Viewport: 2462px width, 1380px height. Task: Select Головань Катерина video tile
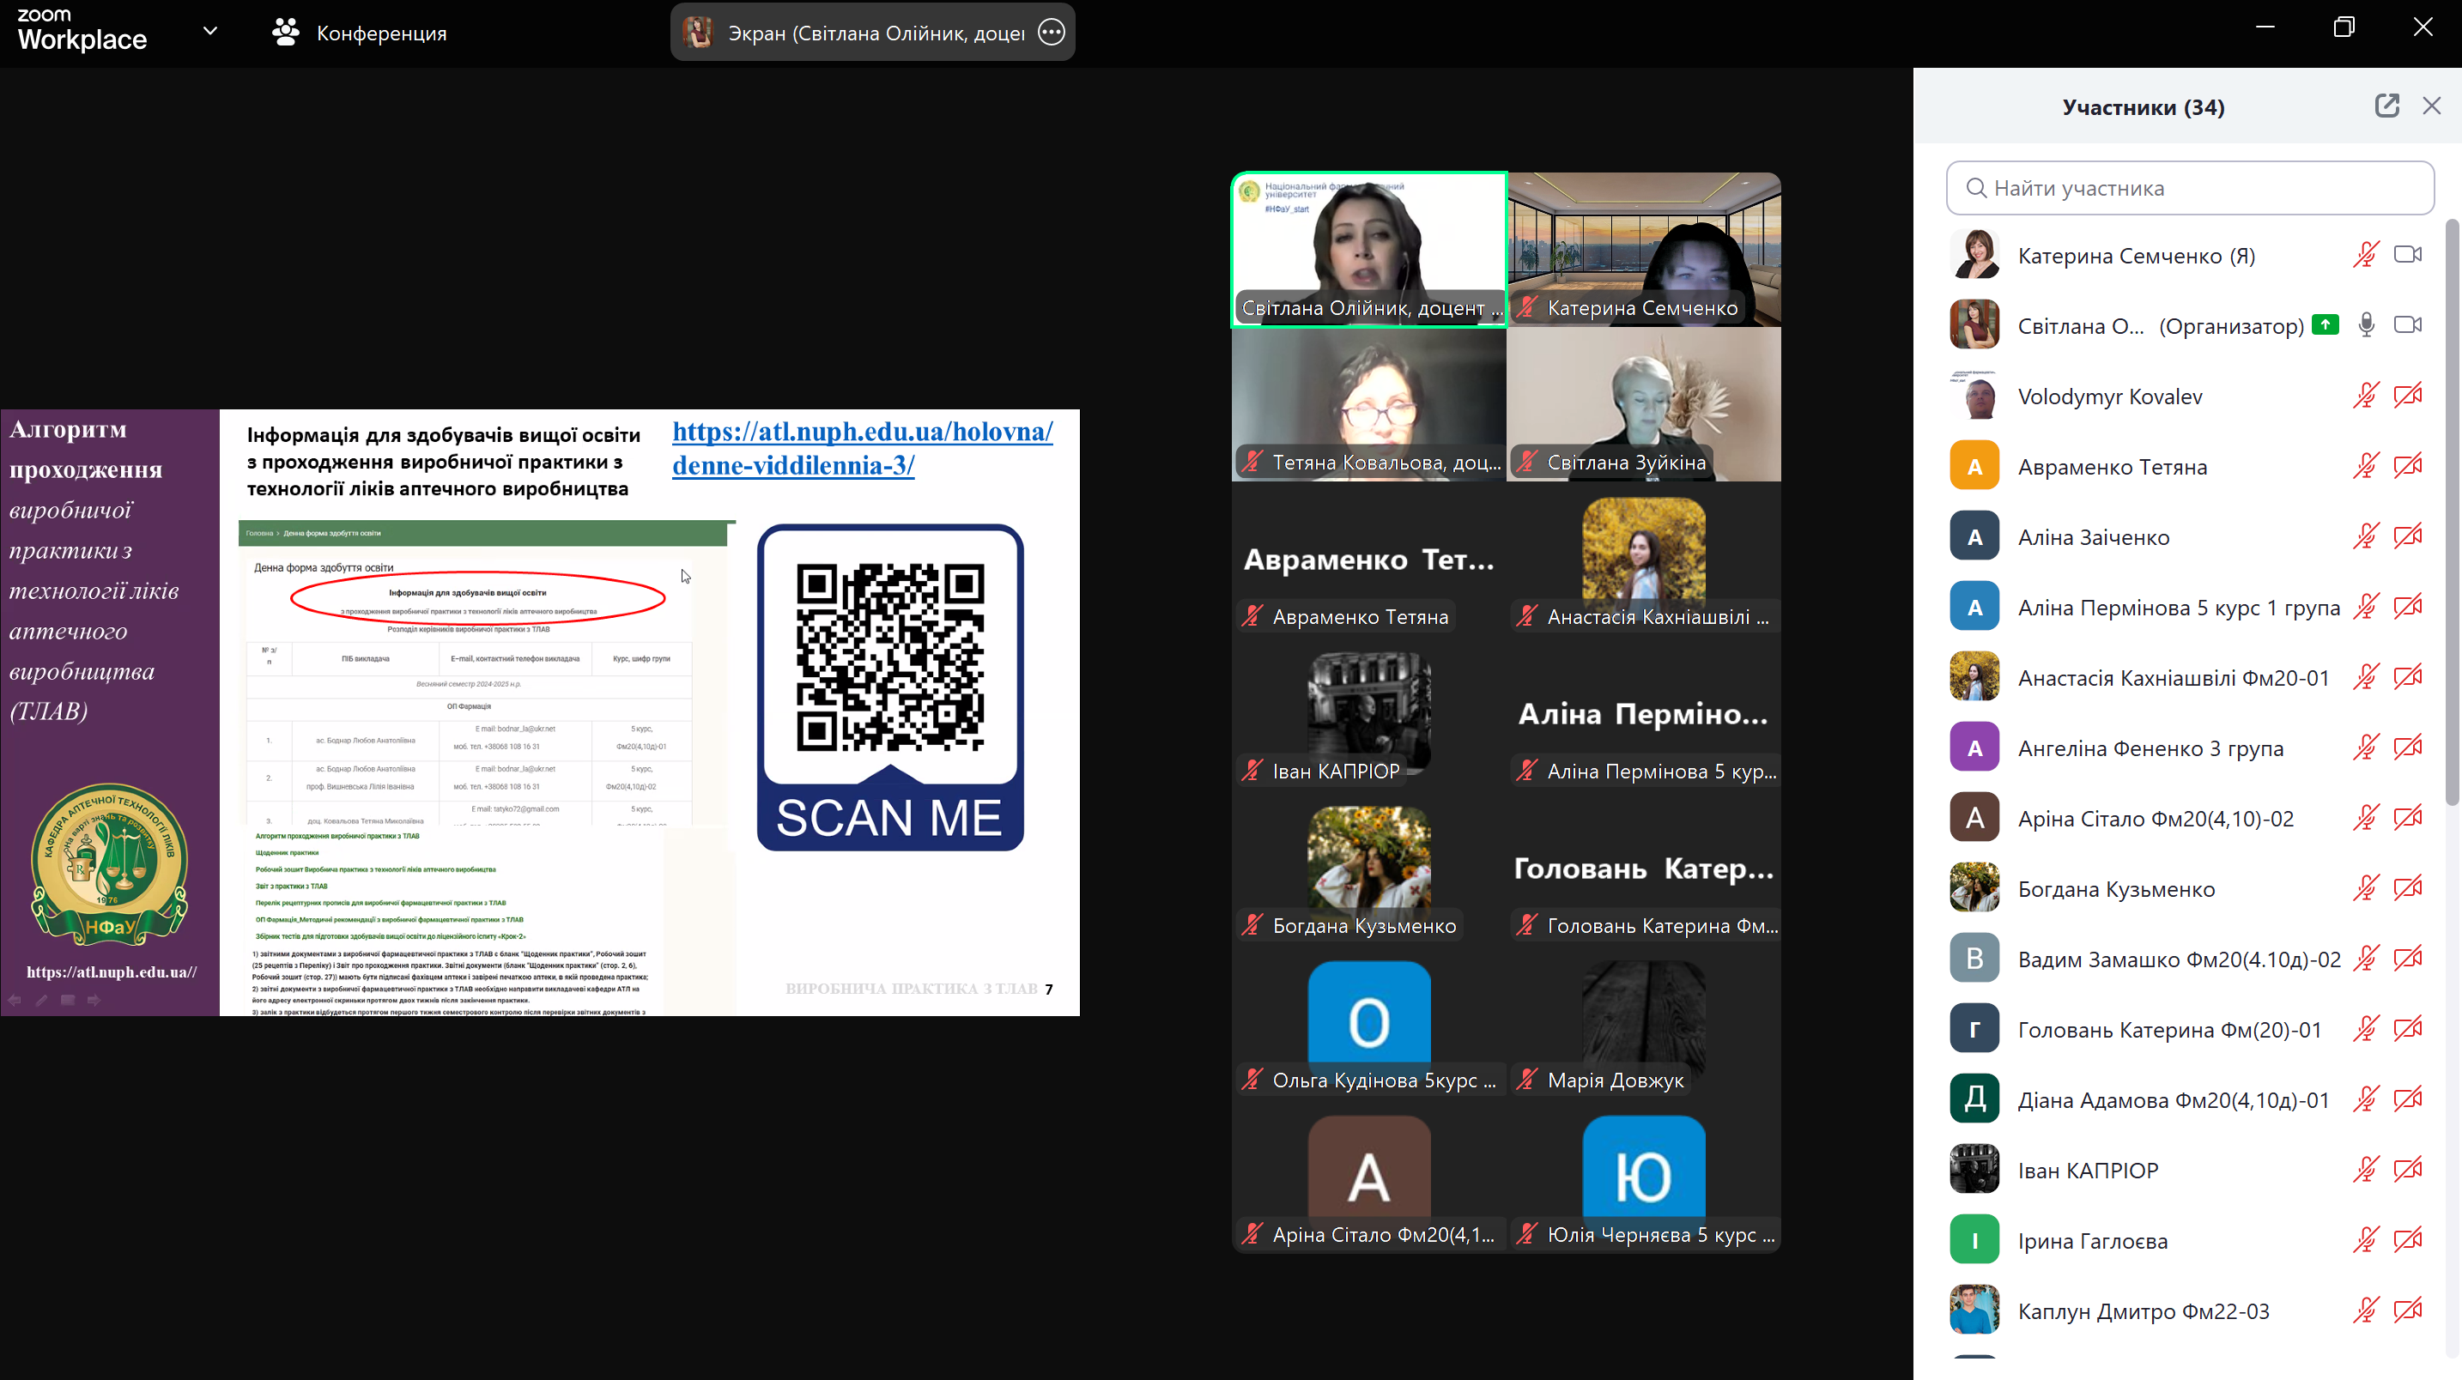[1644, 868]
